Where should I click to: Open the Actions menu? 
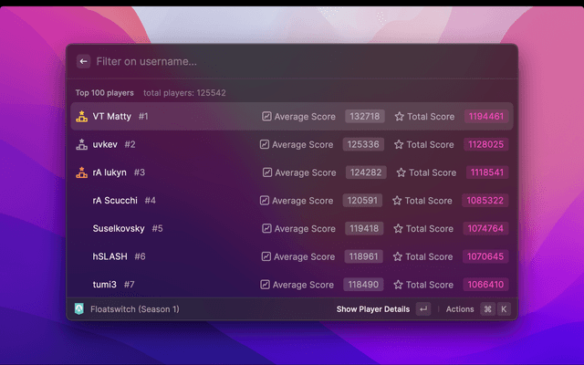460,309
